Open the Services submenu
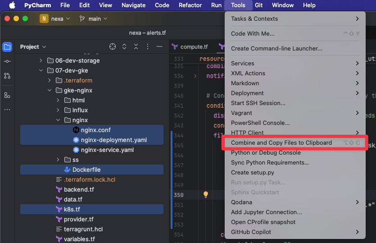Screen dimensions: 376x243 pos(295,64)
